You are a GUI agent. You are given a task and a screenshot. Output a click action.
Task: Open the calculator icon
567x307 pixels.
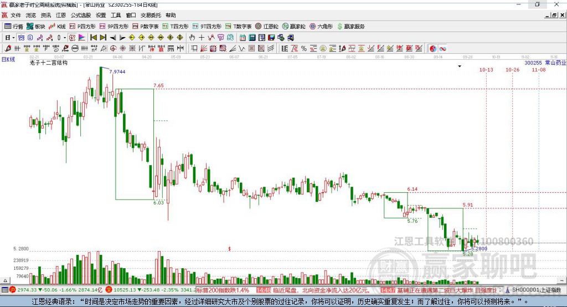252,38
